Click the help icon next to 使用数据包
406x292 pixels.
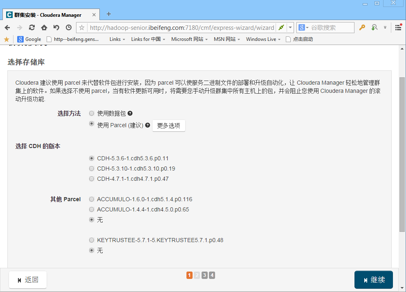pos(130,113)
